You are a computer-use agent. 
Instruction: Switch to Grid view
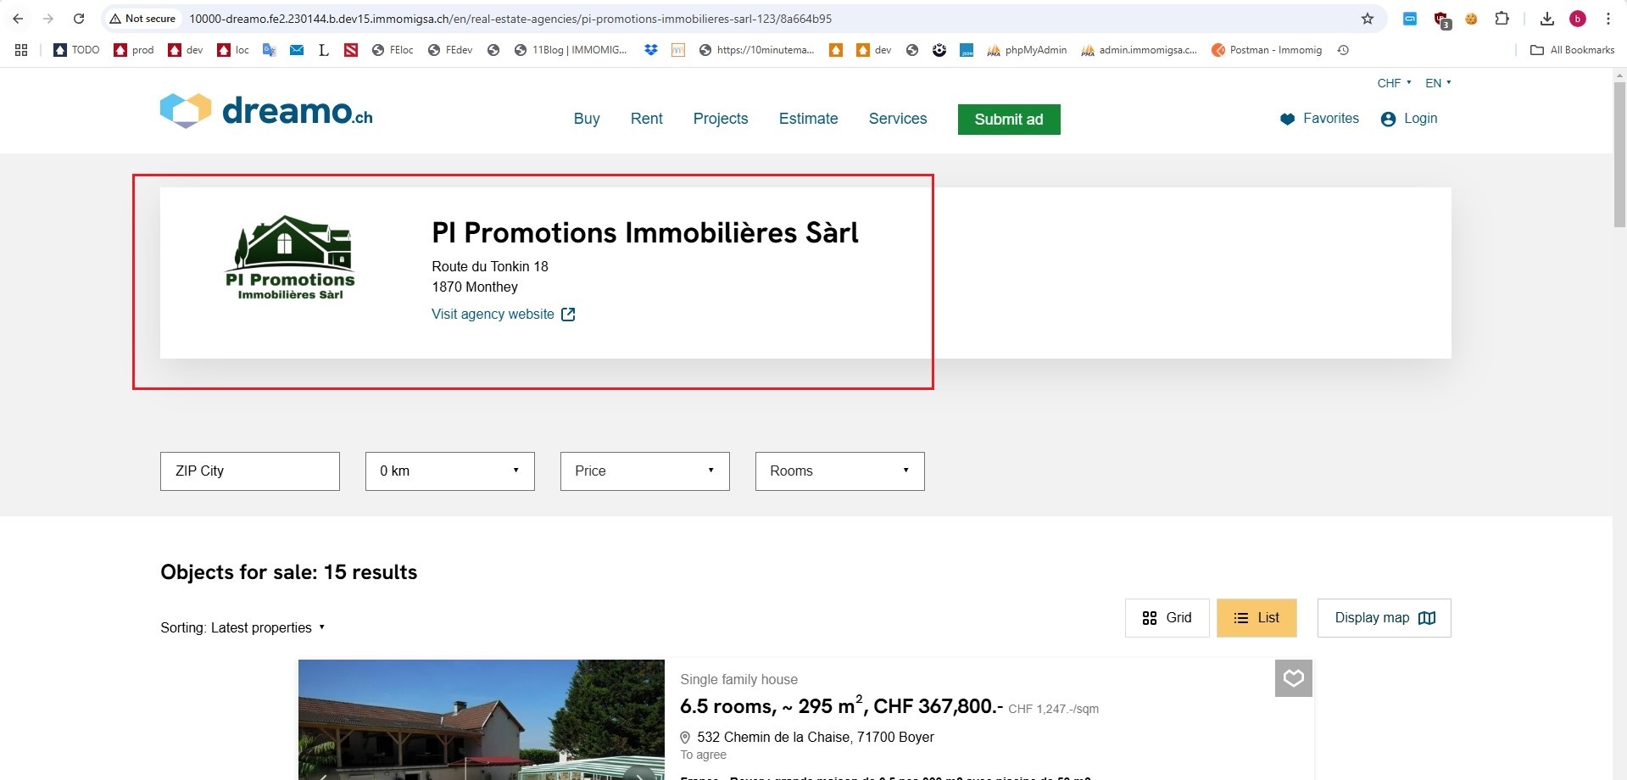(1167, 618)
